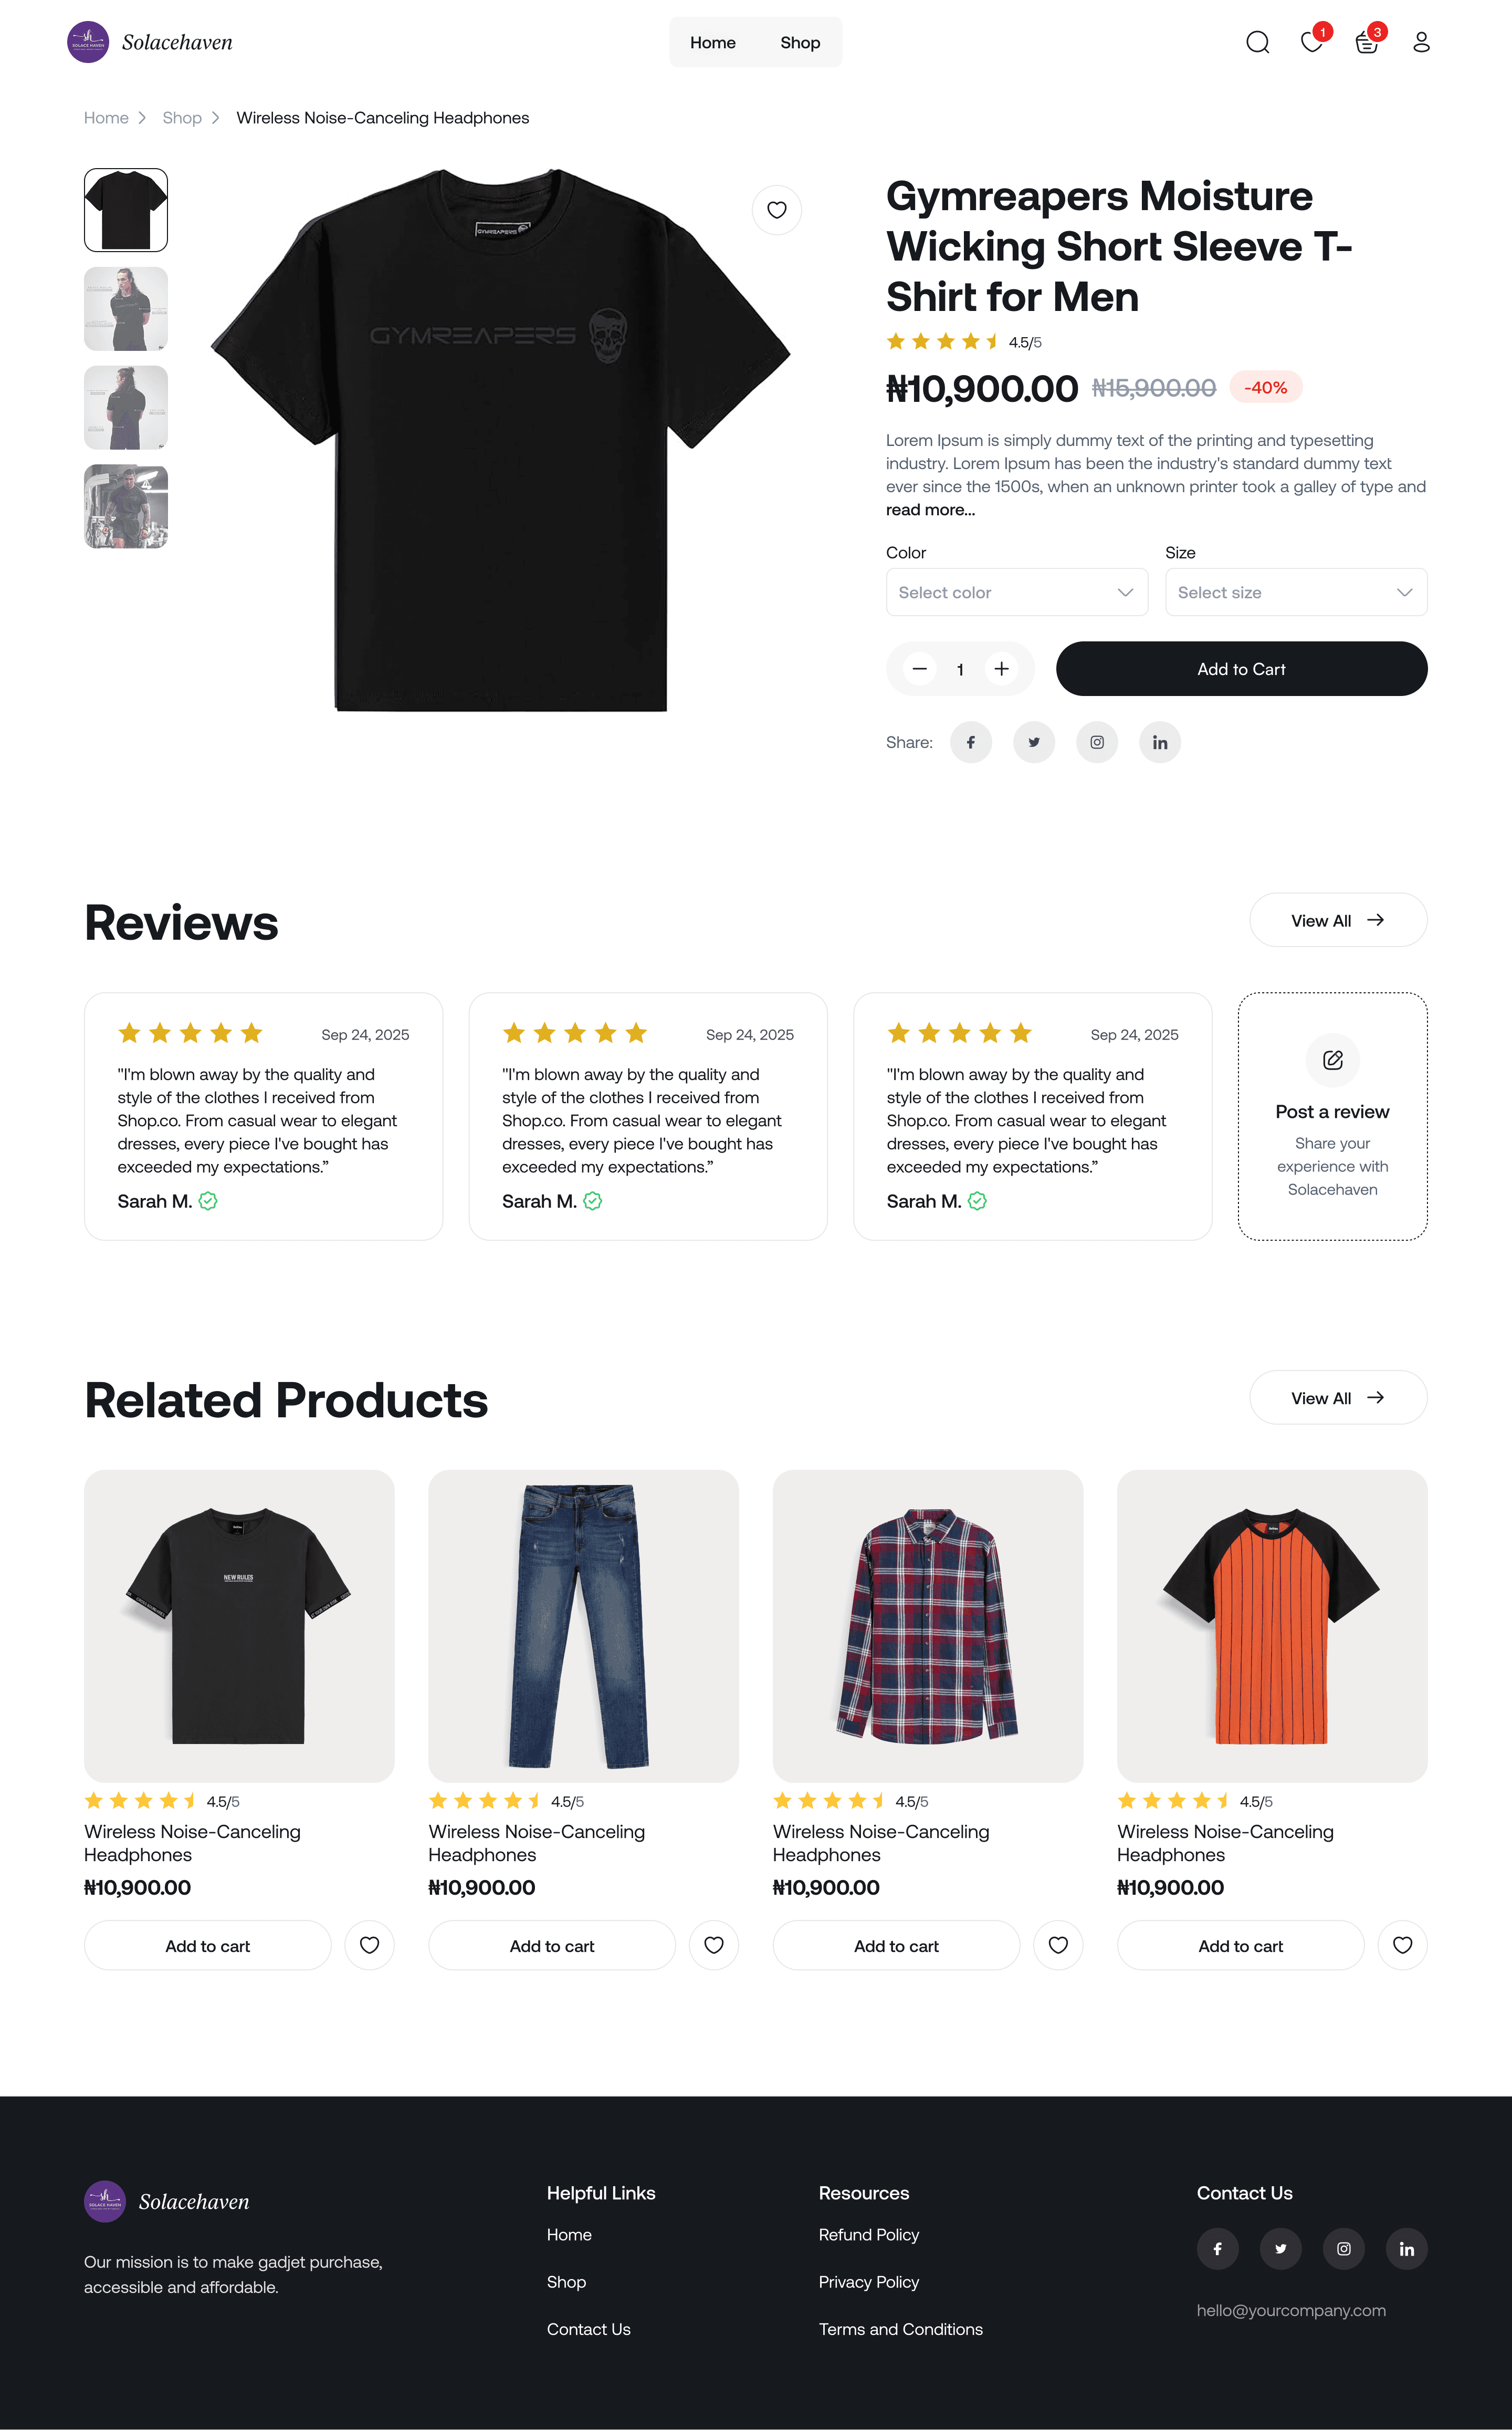Share product on Instagram
The width and height of the screenshot is (1512, 2430).
coord(1097,742)
